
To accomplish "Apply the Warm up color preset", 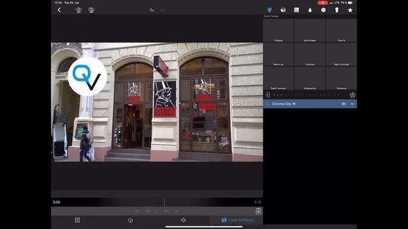I will tap(279, 54).
